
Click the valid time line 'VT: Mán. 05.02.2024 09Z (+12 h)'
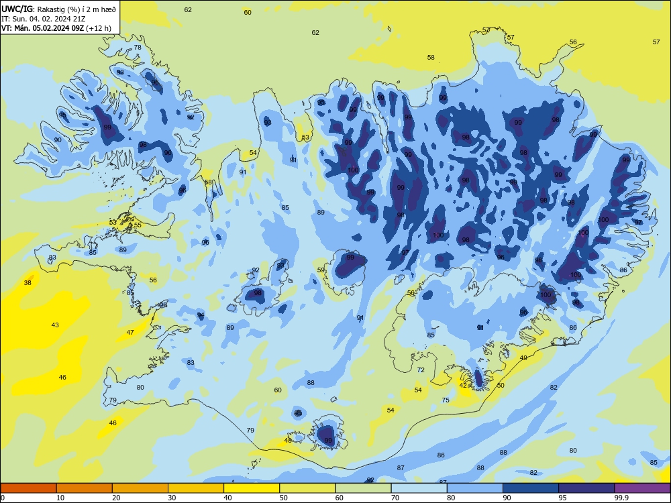click(56, 28)
